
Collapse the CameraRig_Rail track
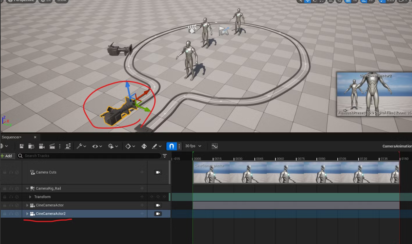point(27,188)
